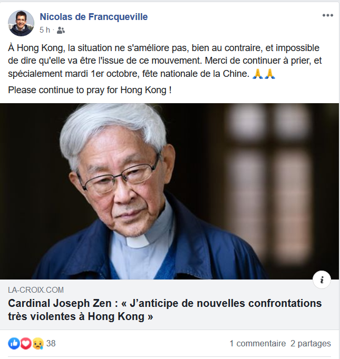This screenshot has height=359, width=340.
Task: Open the Cardinal Joseph Zen article headline
Action: click(x=165, y=310)
